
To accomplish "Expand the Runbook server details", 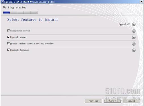I will point(134,37).
